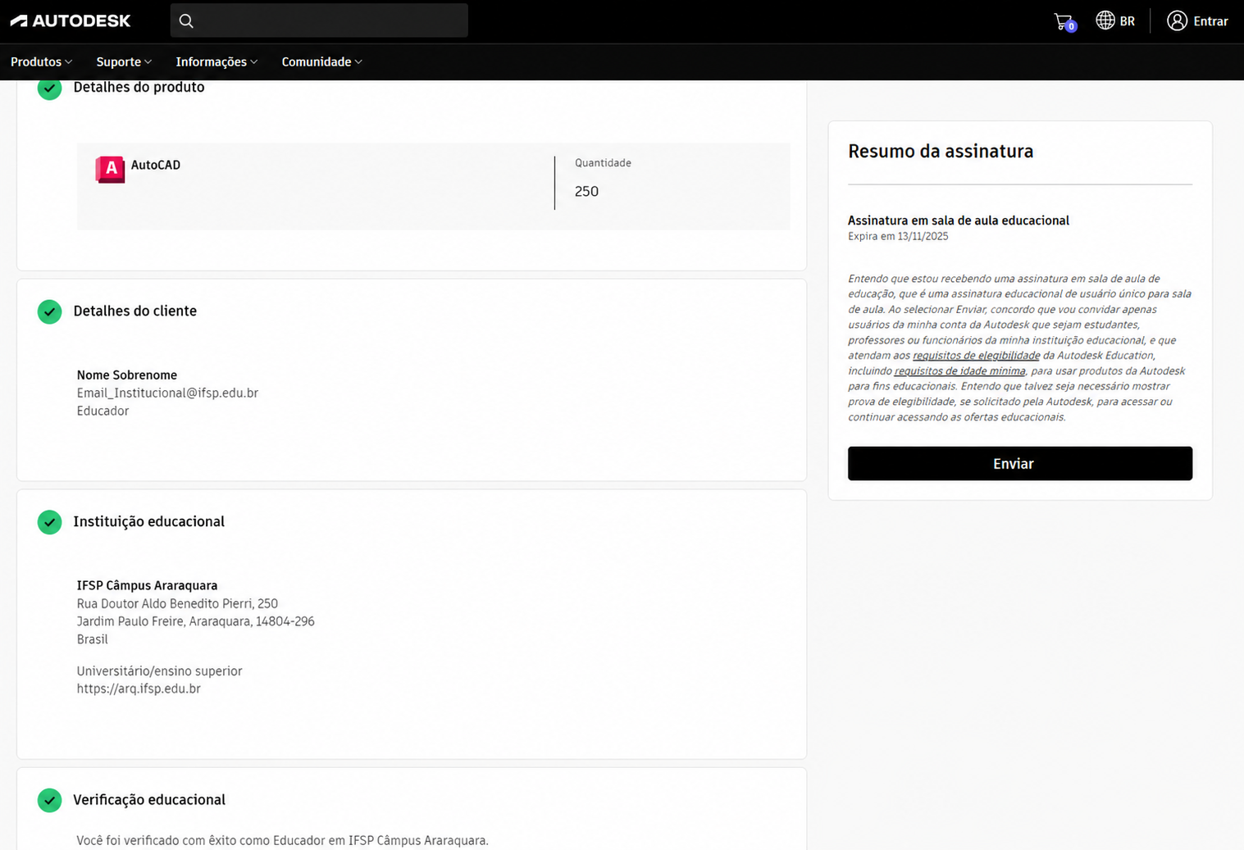Click the Detalhes do produto heading
The height and width of the screenshot is (850, 1244).
coord(139,87)
